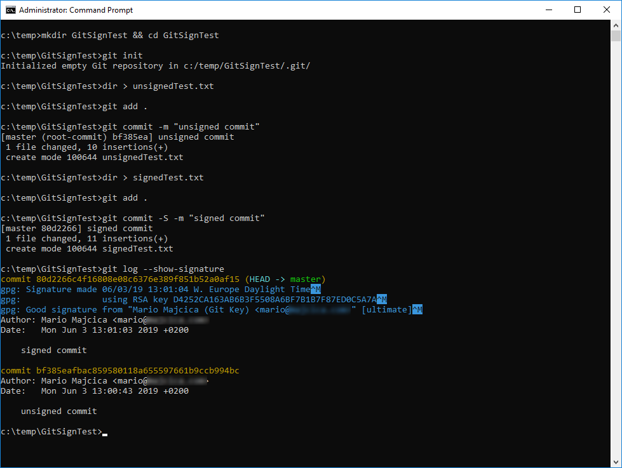The width and height of the screenshot is (622, 468).
Task: Click 'Date: Mon Jun 3 13:00:43 2019' line
Action: pyautogui.click(x=95, y=391)
